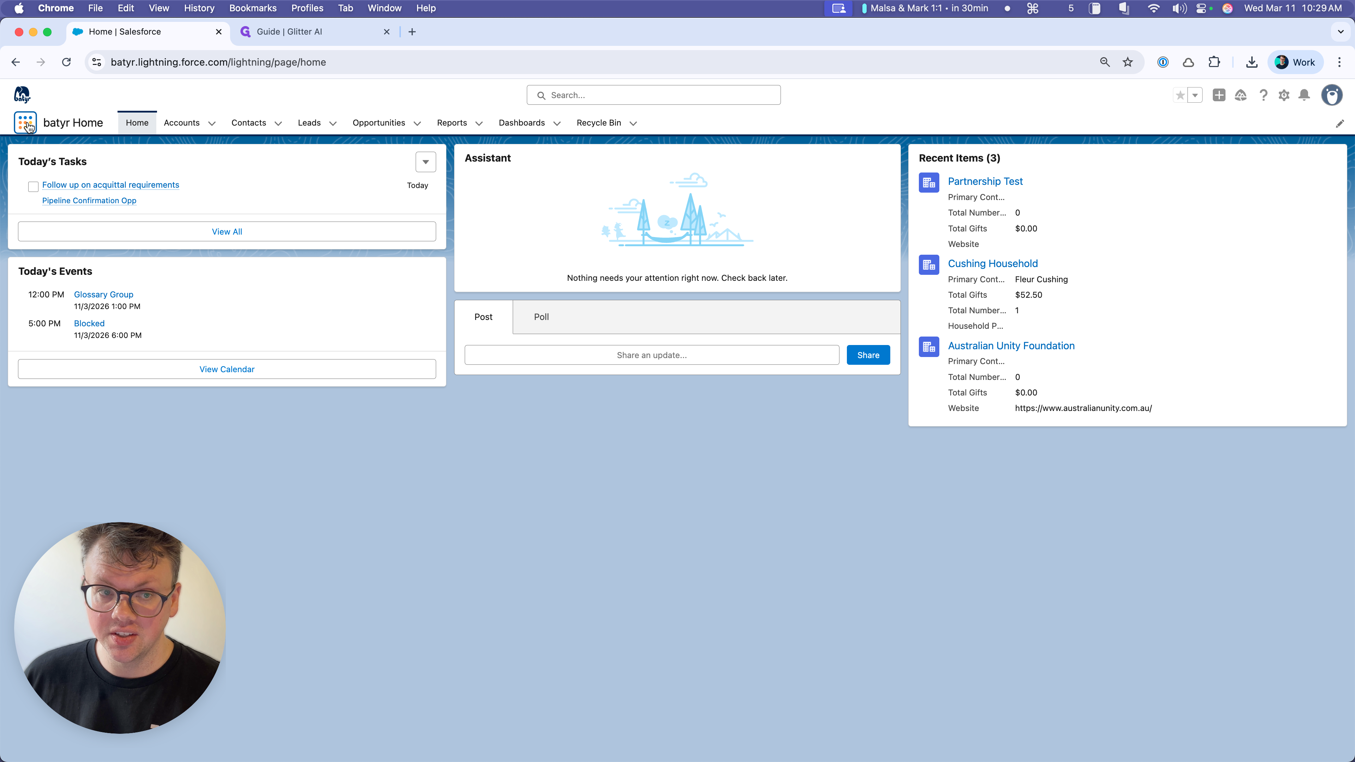Open the Blocked event link
Screen dimensions: 1355x762
pos(89,323)
